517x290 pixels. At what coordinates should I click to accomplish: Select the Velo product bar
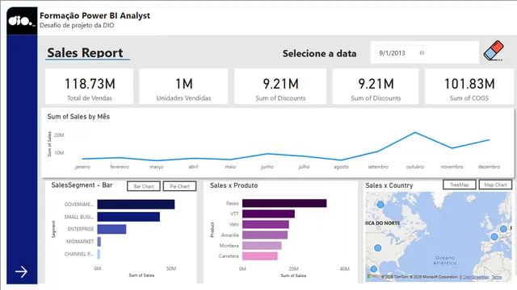click(266, 225)
